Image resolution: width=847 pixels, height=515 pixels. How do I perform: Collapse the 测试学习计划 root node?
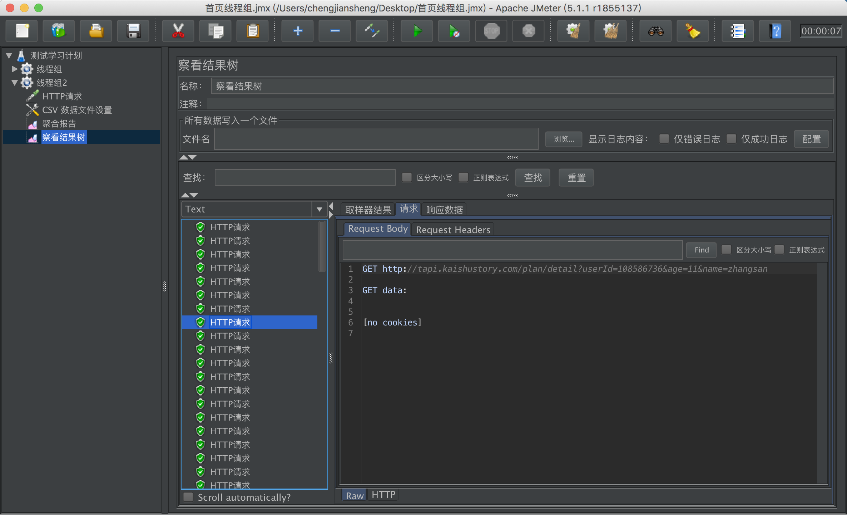(x=9, y=55)
